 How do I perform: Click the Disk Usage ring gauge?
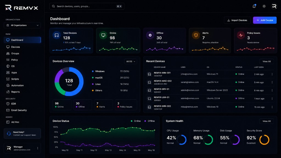tap(235, 140)
